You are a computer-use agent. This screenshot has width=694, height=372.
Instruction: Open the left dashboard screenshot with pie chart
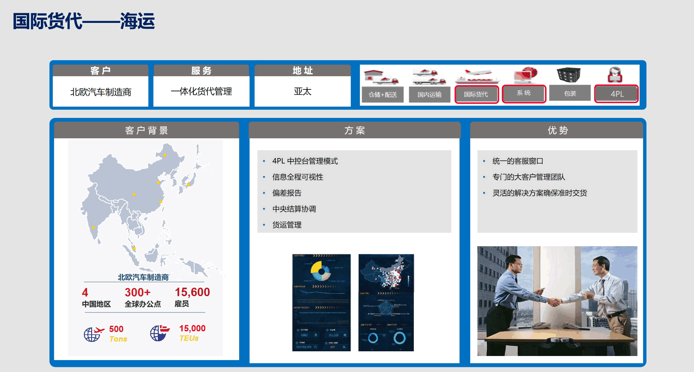[321, 302]
